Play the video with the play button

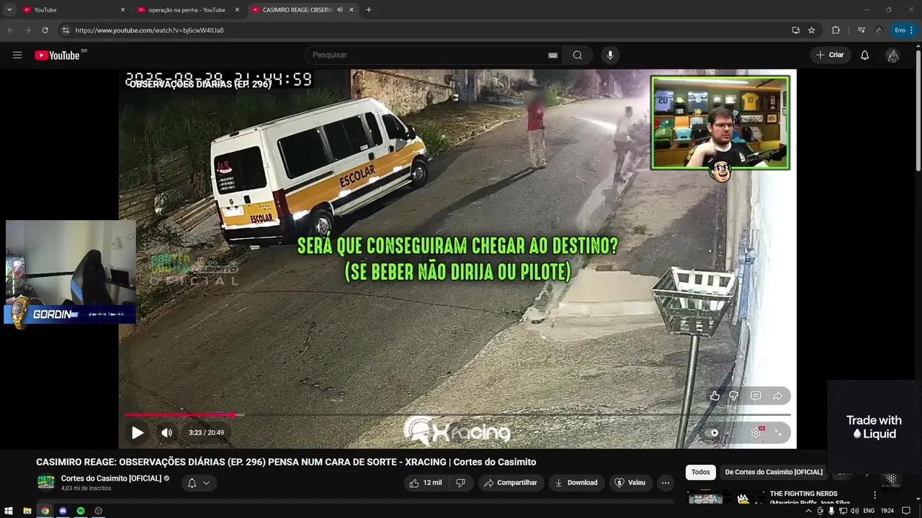(137, 432)
